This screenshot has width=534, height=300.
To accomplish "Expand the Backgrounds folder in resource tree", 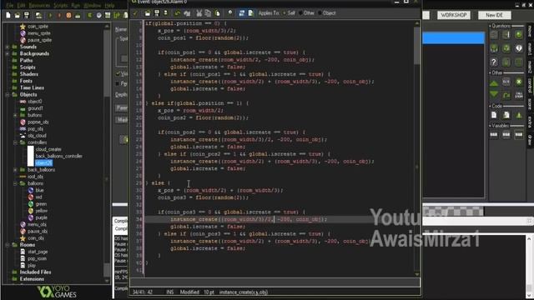I will click(8, 53).
